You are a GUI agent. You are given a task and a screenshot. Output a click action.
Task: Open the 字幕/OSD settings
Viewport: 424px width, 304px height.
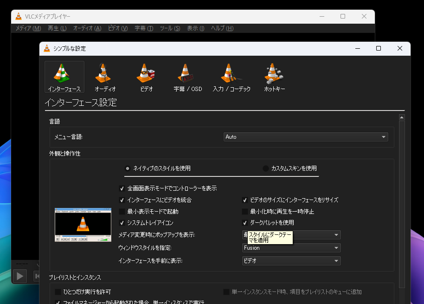click(x=187, y=76)
